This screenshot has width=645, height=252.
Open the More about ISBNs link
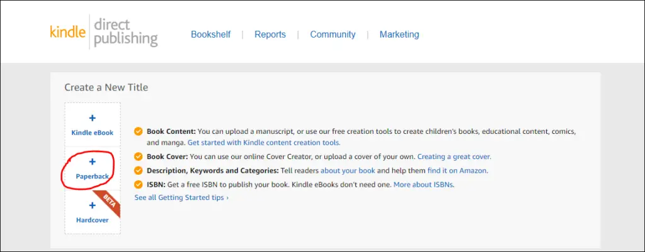click(x=424, y=185)
